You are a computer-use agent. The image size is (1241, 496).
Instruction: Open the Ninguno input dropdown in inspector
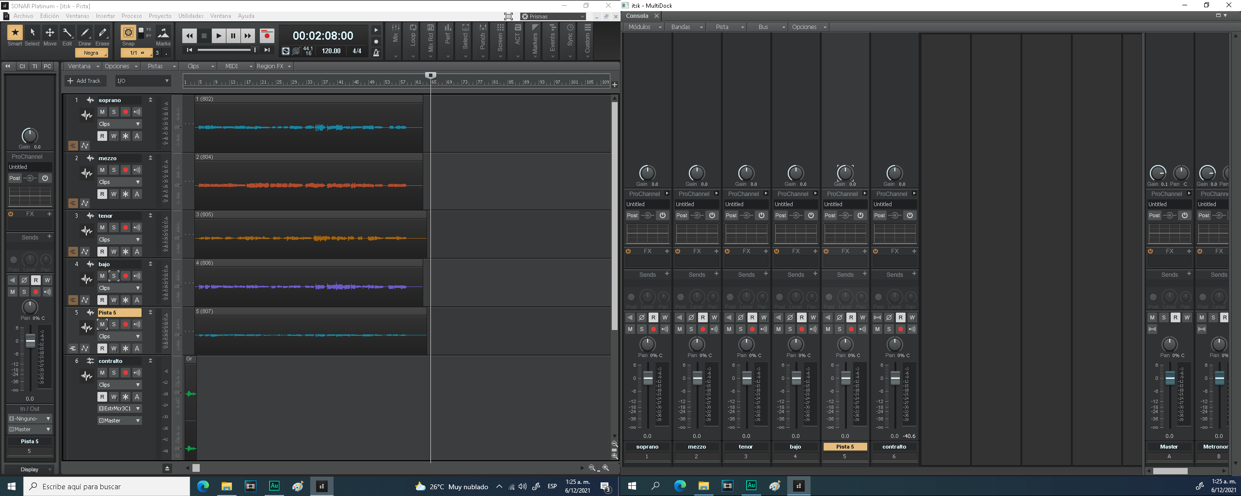[x=30, y=419]
